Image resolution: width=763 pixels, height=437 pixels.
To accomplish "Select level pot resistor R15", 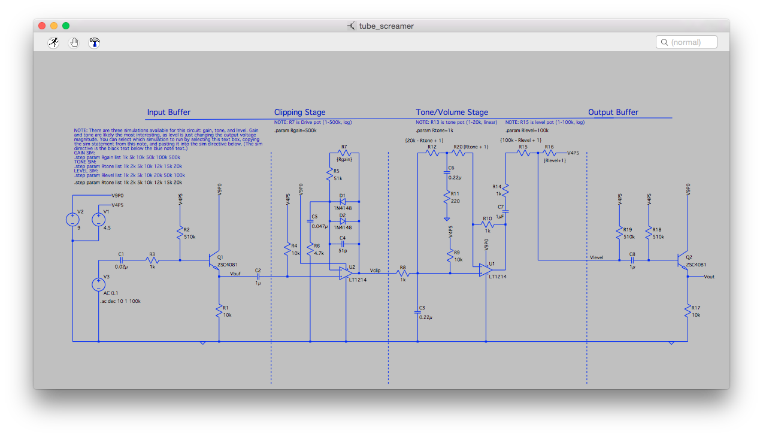I will tap(523, 152).
